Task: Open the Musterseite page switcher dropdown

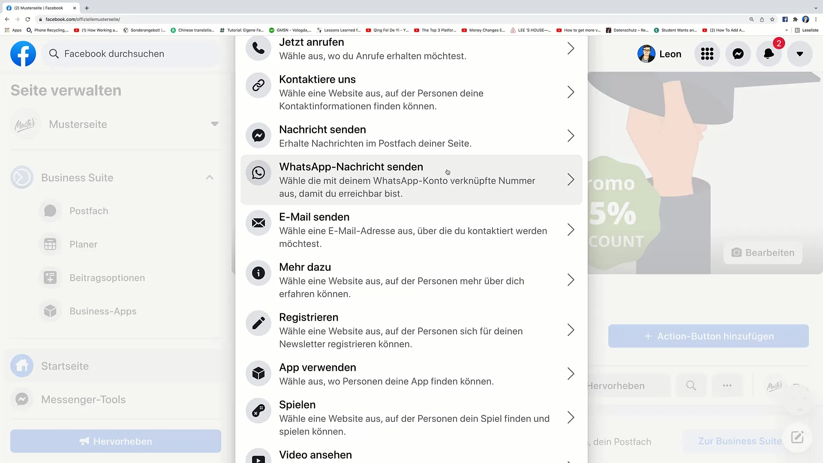Action: tap(215, 124)
